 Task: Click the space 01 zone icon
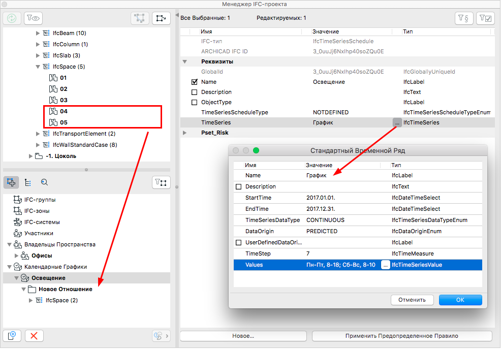click(x=53, y=78)
